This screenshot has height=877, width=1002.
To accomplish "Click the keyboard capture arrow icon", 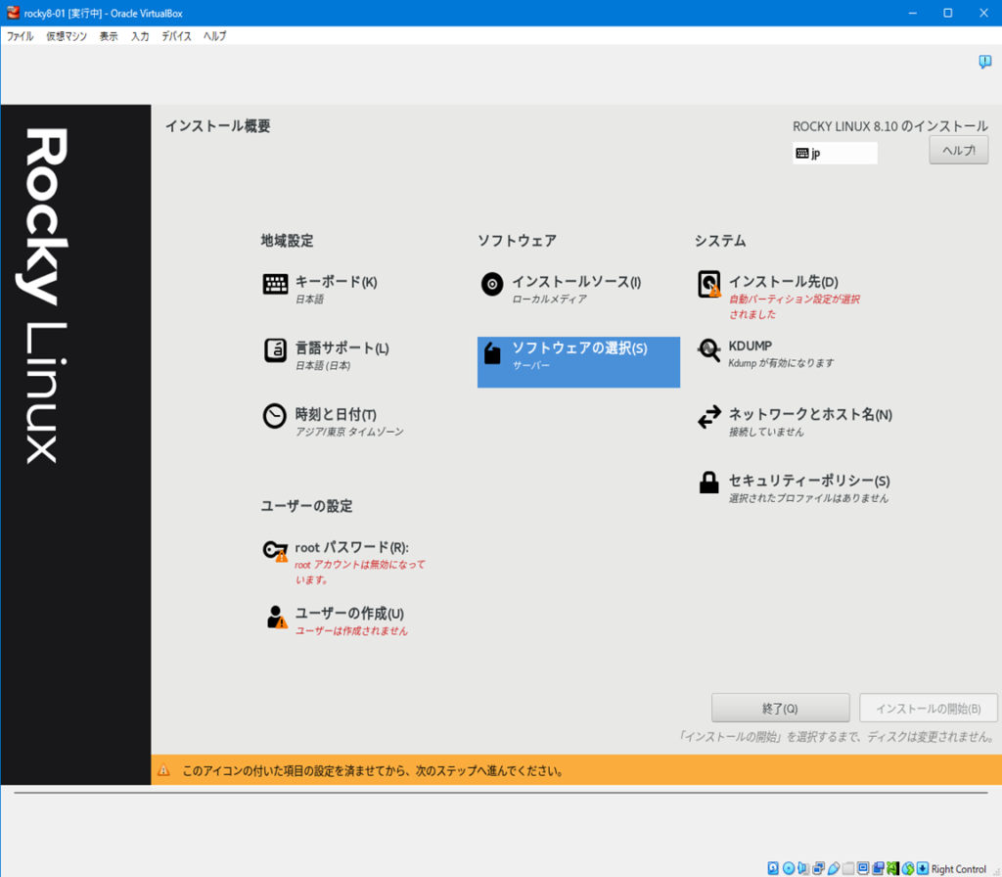I will click(923, 868).
